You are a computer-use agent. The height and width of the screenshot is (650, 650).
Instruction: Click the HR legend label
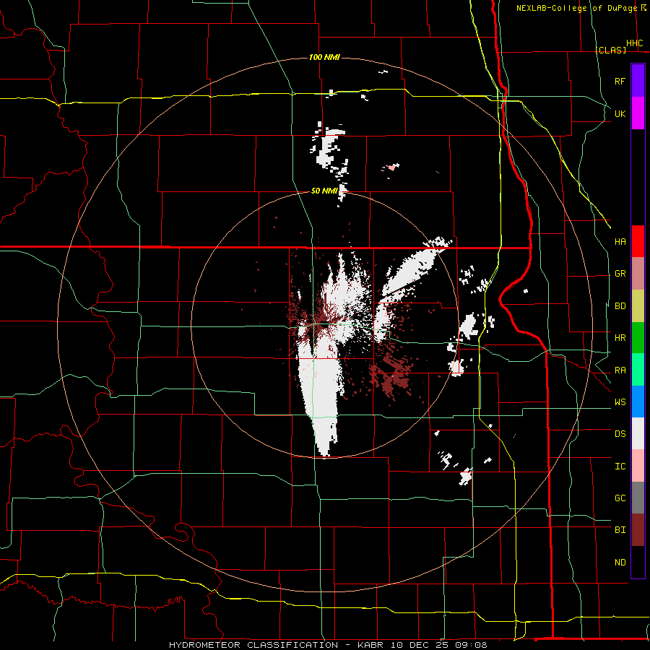point(620,338)
